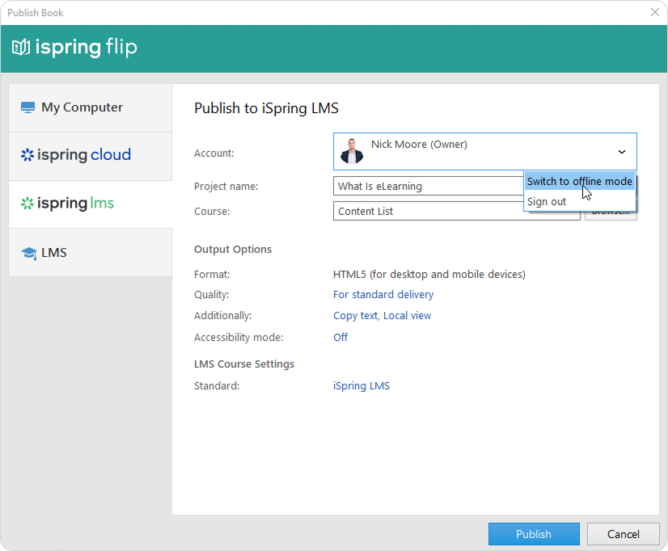This screenshot has height=551, width=668.
Task: Expand the Account dropdown arrow
Action: pos(621,152)
